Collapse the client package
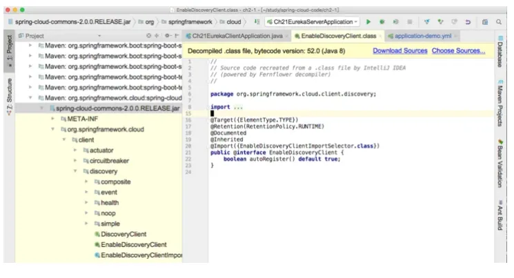This screenshot has width=514, height=278. click(64, 139)
